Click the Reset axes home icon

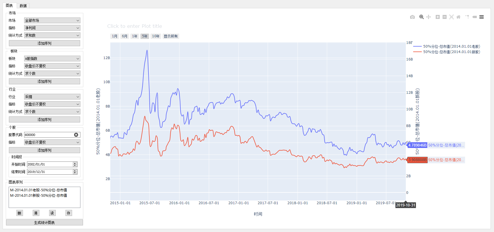pos(458,17)
